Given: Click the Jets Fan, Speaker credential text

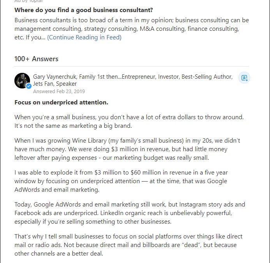Looking at the screenshot, I should (55, 84).
